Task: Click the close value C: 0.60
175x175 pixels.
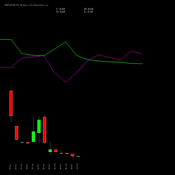Action: 61,9
